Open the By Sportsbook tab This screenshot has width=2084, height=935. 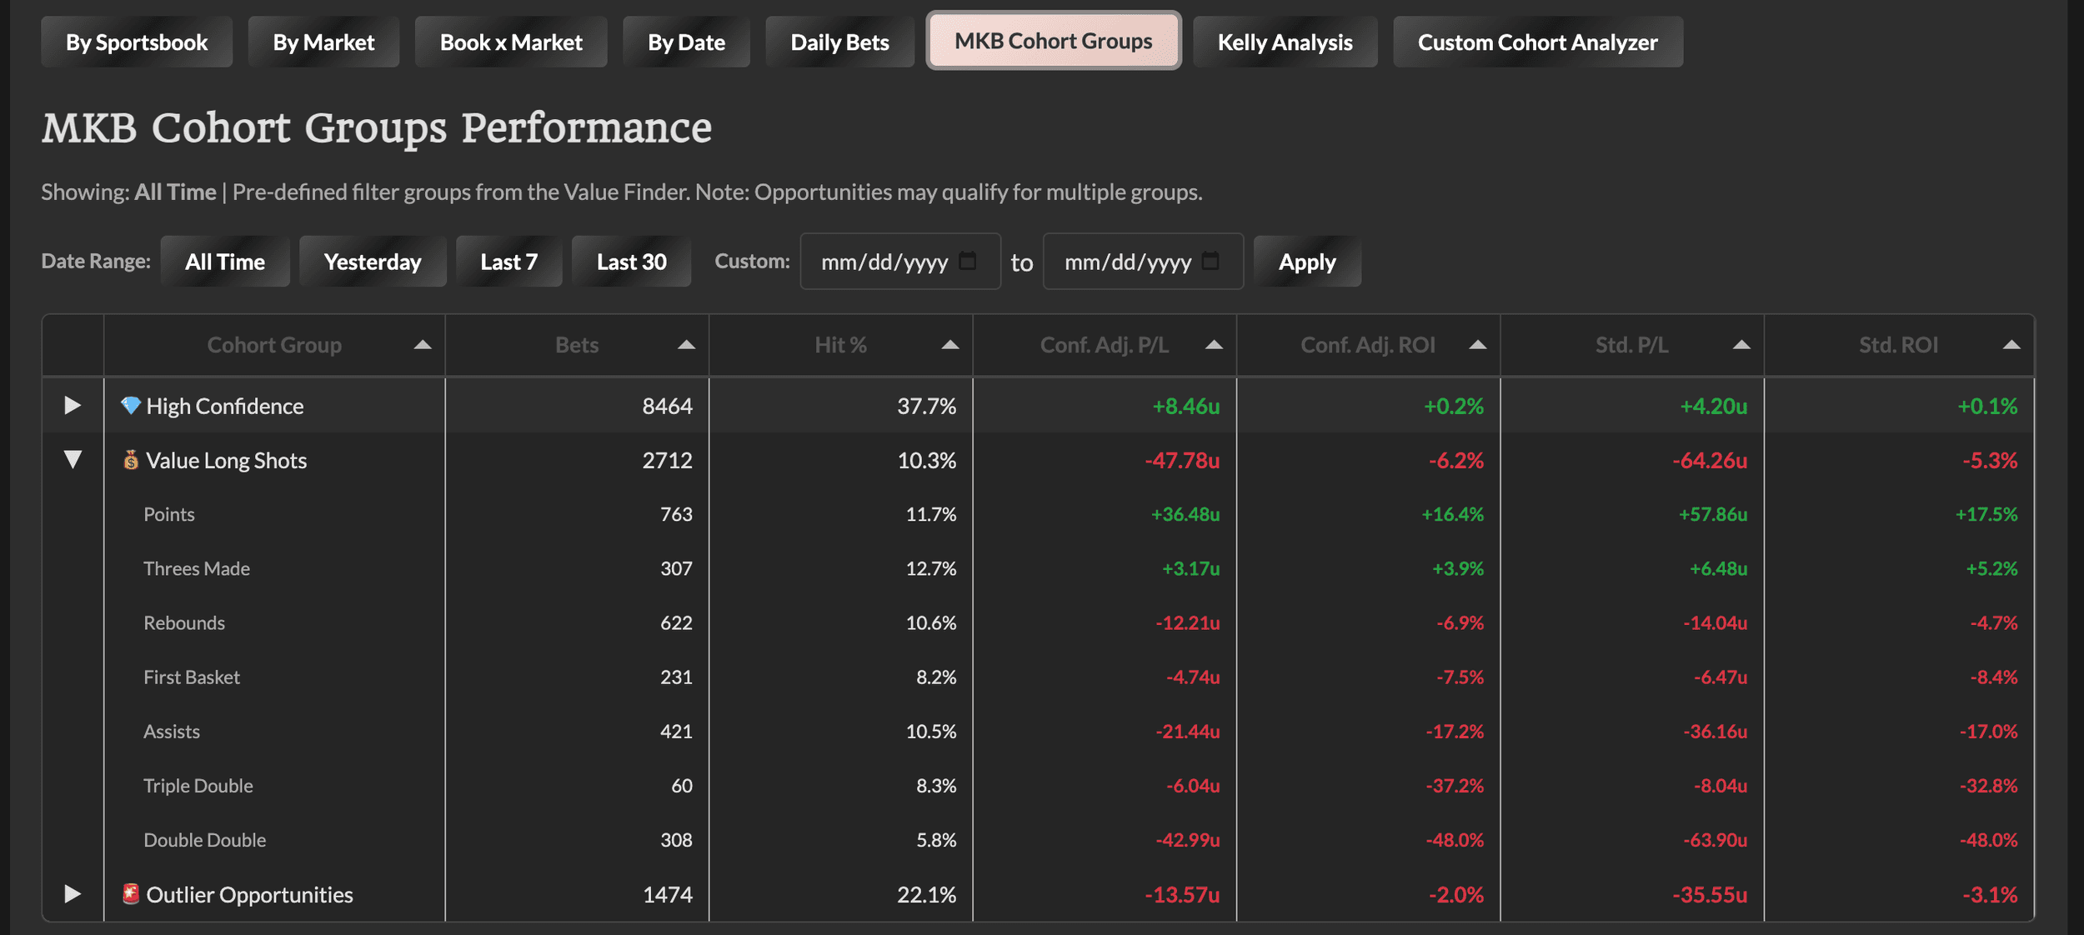point(137,42)
